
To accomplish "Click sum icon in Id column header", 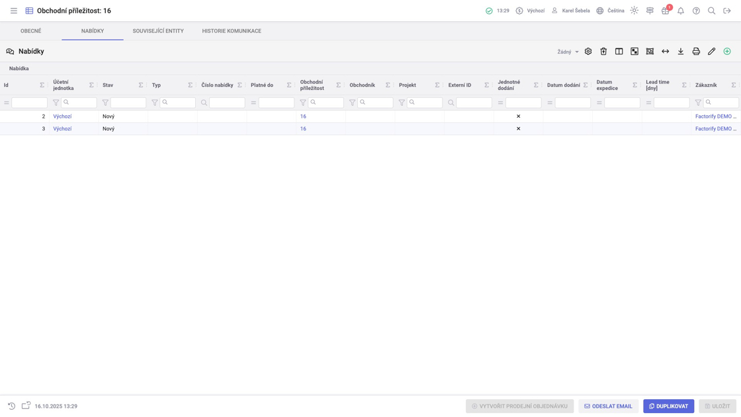I will tap(42, 85).
